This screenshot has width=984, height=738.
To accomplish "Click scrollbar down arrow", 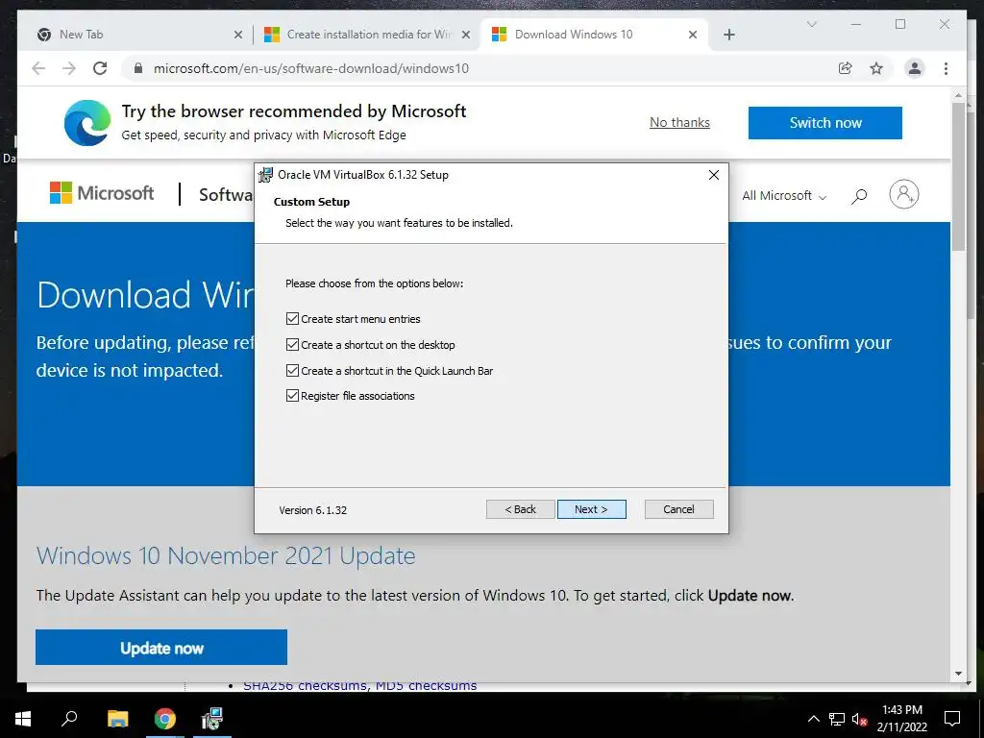I will pos(958,674).
